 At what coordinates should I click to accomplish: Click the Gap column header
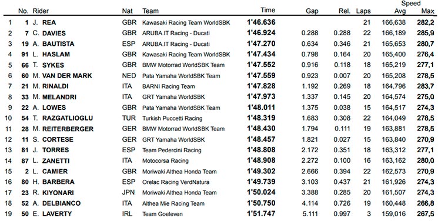[312, 11]
